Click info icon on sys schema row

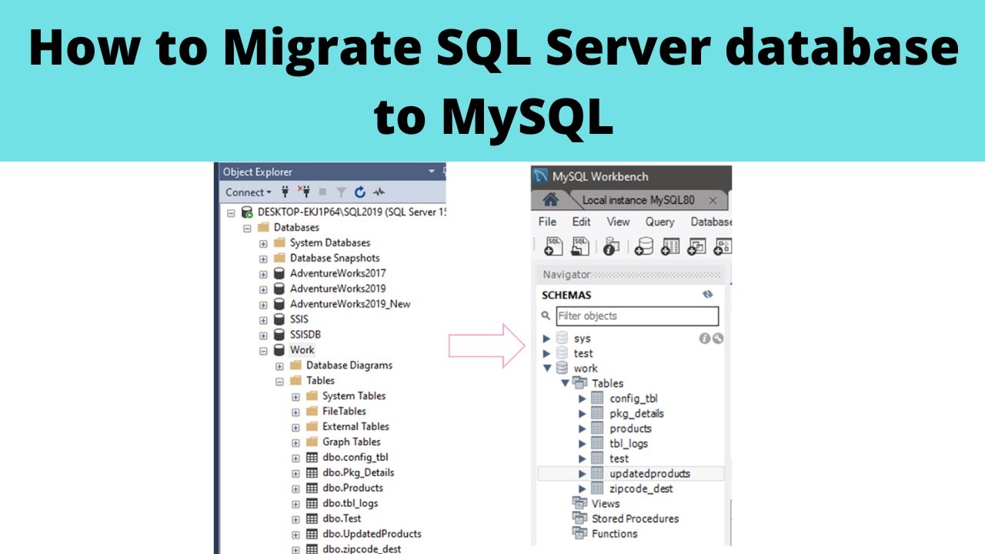pos(704,338)
